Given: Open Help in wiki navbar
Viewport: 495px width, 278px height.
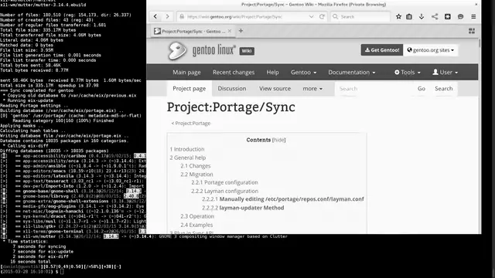Looking at the screenshot, I should tap(272, 72).
